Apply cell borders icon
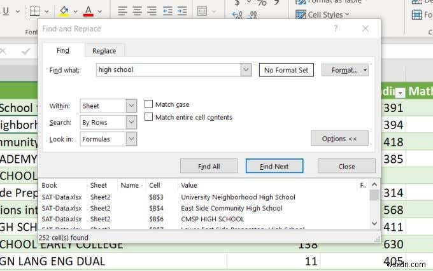This screenshot has height=271, width=433. [x=34, y=11]
